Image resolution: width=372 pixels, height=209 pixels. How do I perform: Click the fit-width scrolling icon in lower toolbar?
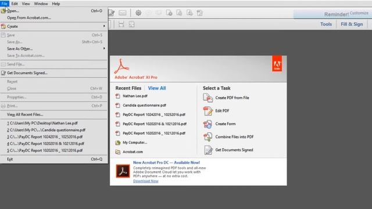[121, 24]
